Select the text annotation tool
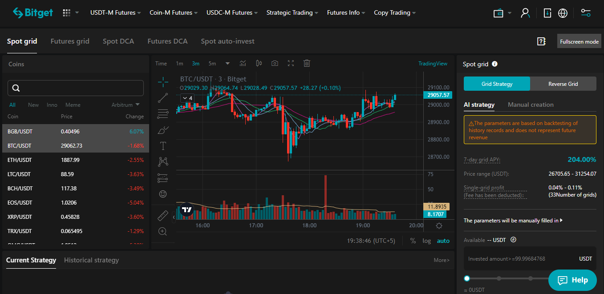The height and width of the screenshot is (294, 604). click(x=163, y=145)
